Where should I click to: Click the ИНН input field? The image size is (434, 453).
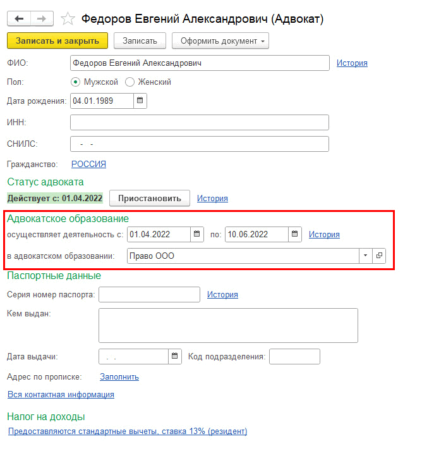(200, 122)
